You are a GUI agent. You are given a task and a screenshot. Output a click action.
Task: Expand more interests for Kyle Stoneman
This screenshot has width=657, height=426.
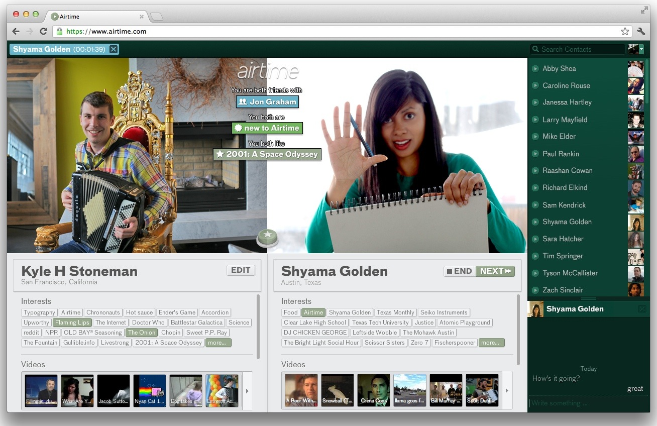[x=218, y=343]
